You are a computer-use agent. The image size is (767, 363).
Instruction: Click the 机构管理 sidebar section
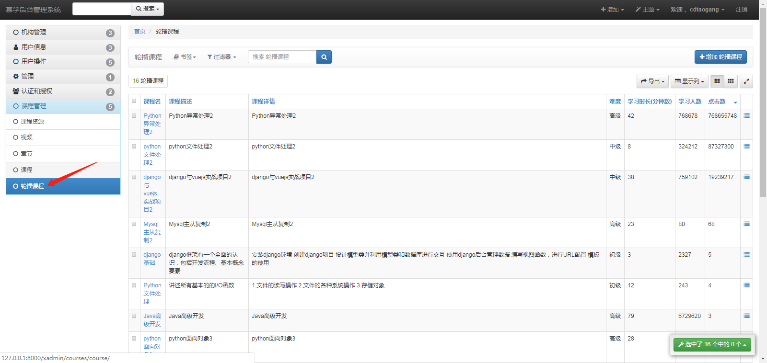(63, 33)
